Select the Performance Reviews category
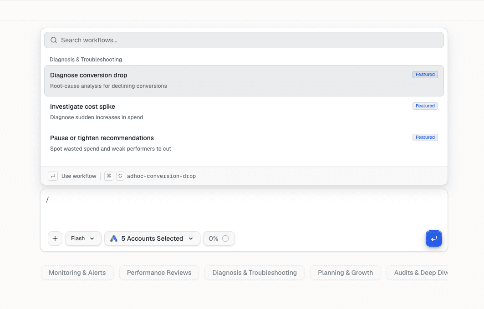484x309 pixels. click(x=159, y=273)
